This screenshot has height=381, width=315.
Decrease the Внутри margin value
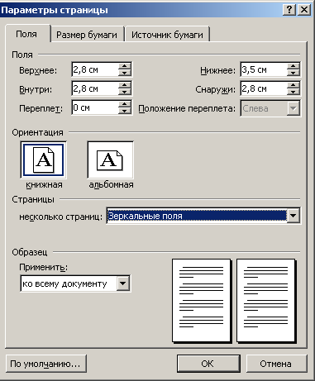[x=124, y=92]
